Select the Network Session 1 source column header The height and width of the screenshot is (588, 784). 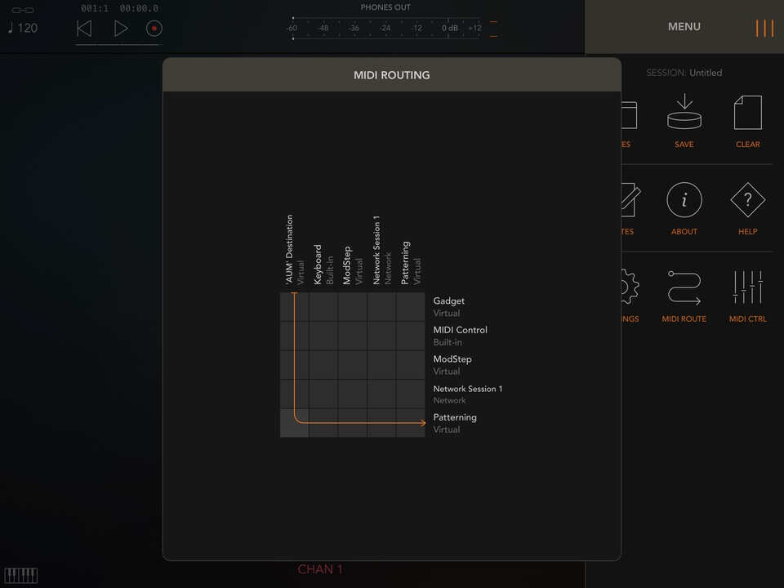coord(381,250)
